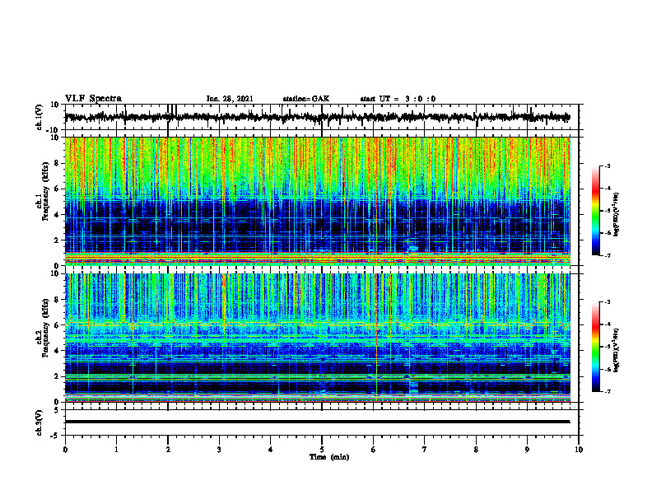This screenshot has height=504, width=652.
Task: Click the "8" kHz tick of ch.1 spectrogram
Action: click(57, 163)
